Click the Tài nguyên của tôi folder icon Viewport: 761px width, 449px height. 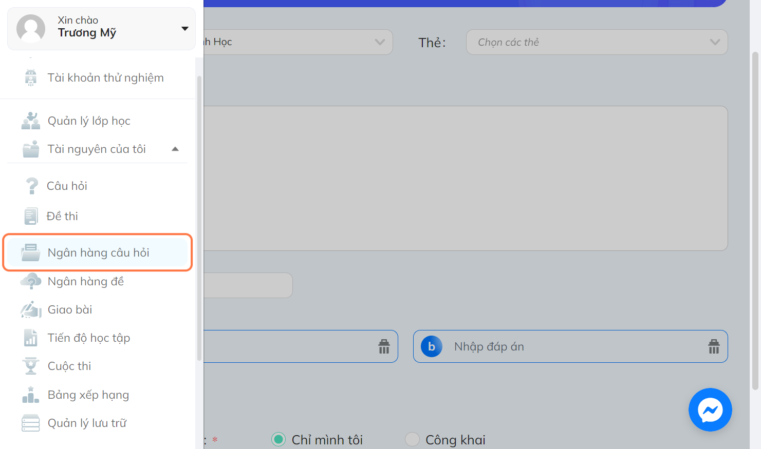31,149
